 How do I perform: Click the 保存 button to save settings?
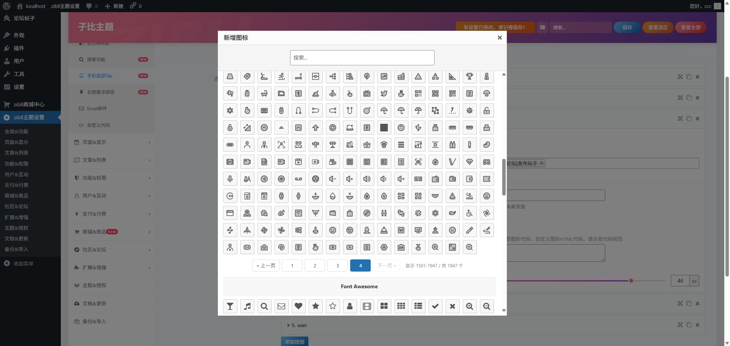pyautogui.click(x=627, y=27)
